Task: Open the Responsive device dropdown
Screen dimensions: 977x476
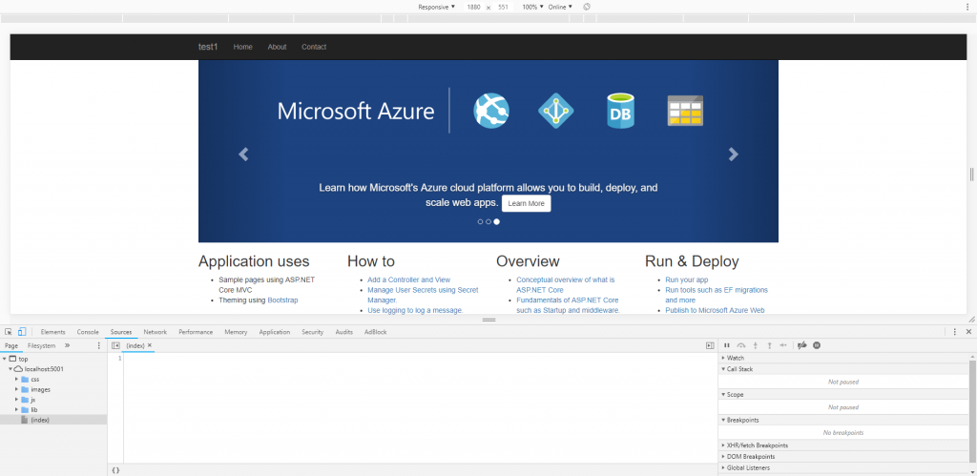Action: point(437,7)
